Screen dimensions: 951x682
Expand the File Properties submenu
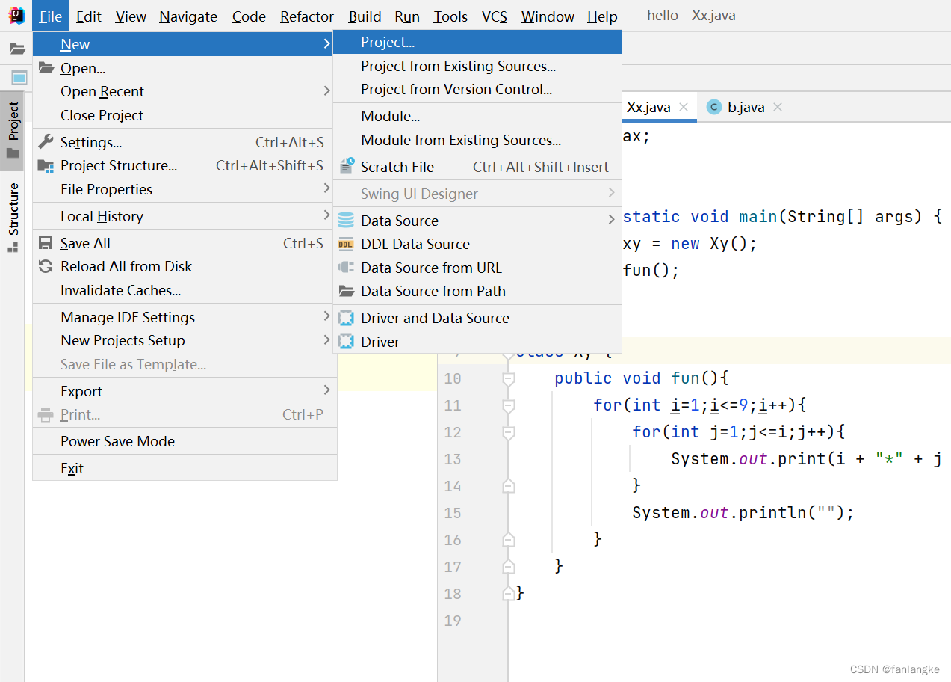[x=326, y=189]
